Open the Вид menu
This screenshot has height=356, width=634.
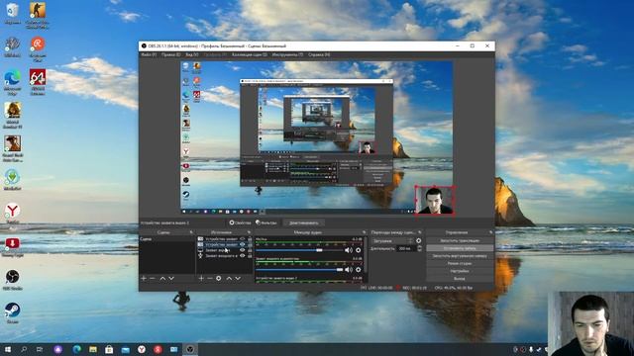[192, 55]
